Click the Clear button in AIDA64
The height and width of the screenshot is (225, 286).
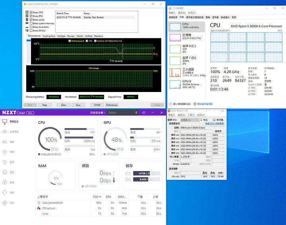pyautogui.click(x=64, y=105)
